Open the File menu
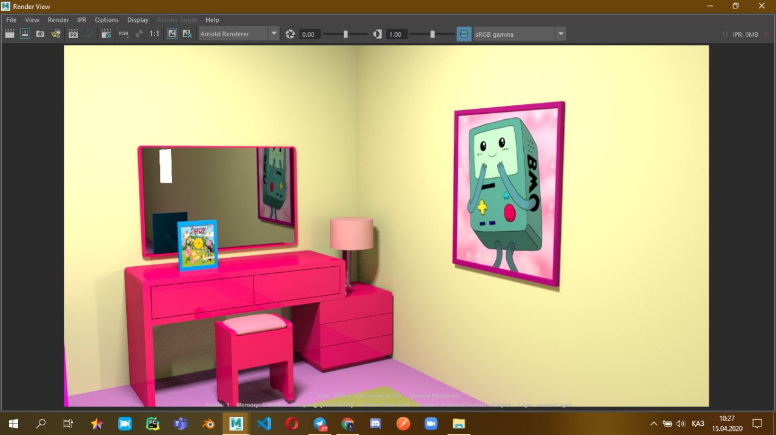Screen dimensions: 776x435 (12, 20)
